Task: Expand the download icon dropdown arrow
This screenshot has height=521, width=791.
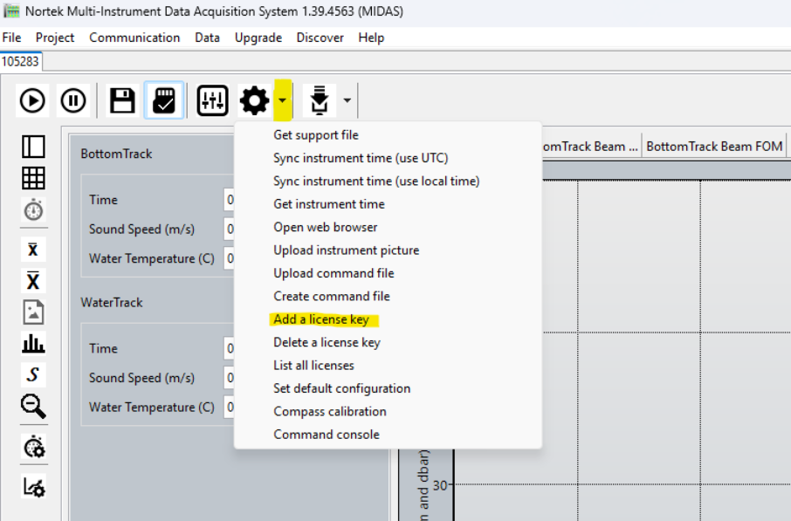Action: [347, 100]
